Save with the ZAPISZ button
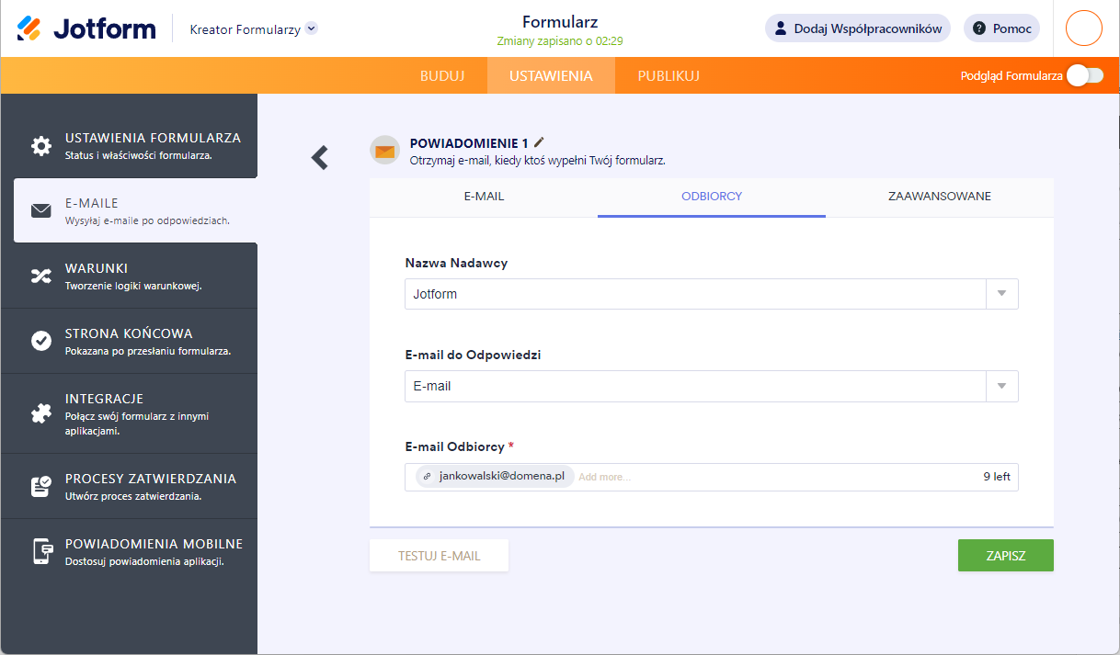The width and height of the screenshot is (1120, 655). click(1006, 556)
